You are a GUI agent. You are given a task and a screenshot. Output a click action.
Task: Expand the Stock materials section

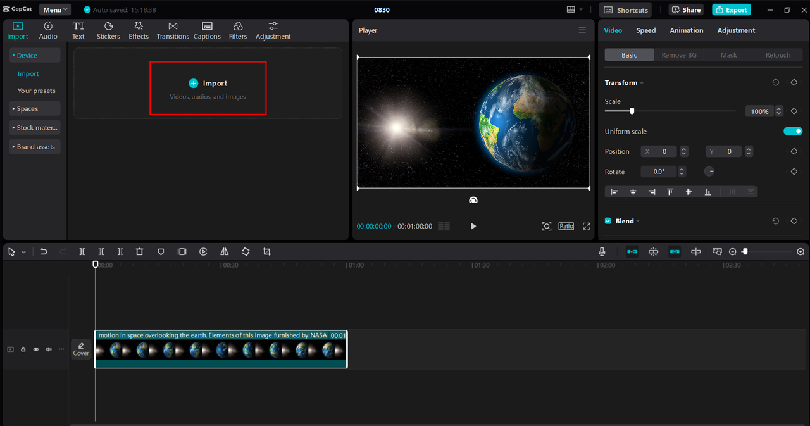point(35,127)
